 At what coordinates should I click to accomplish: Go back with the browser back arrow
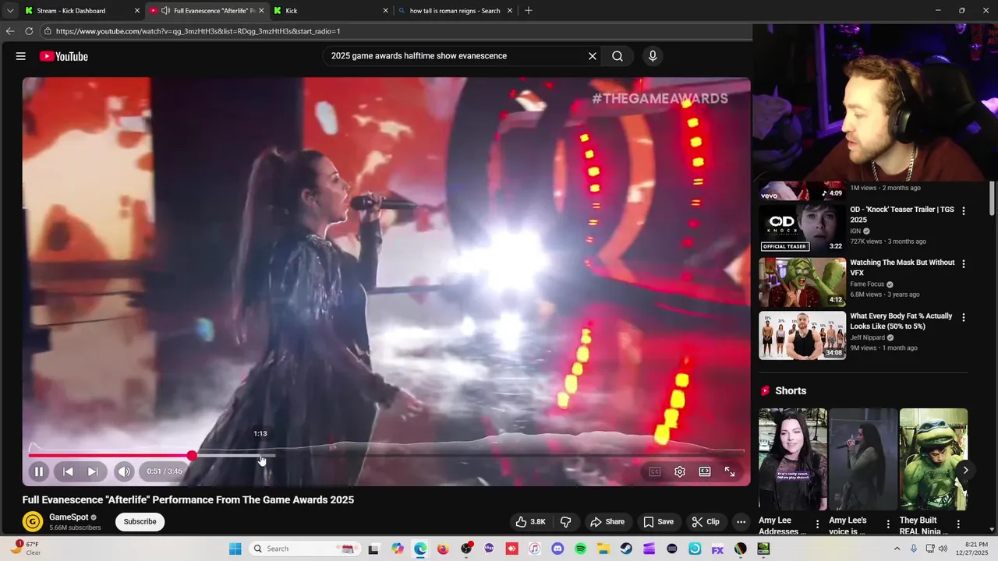point(10,31)
